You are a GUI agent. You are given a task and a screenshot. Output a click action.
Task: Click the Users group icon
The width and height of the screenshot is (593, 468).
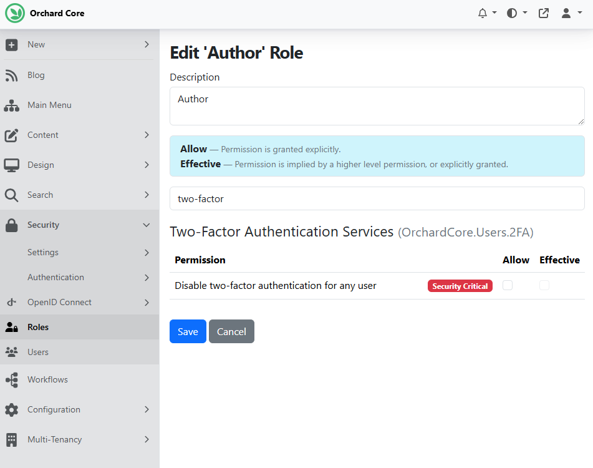(x=11, y=352)
